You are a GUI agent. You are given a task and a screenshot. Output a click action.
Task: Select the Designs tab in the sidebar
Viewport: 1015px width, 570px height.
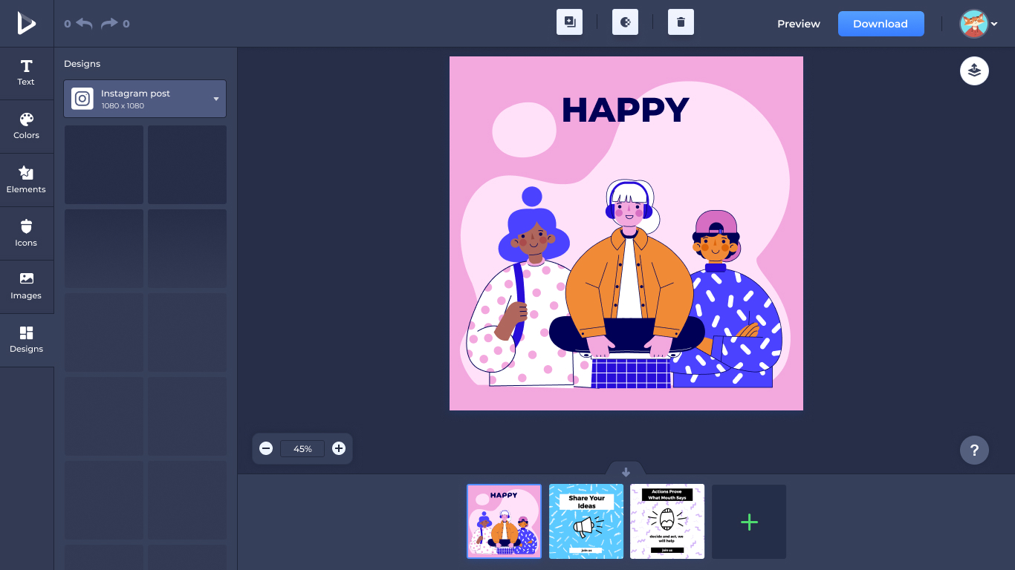26,340
